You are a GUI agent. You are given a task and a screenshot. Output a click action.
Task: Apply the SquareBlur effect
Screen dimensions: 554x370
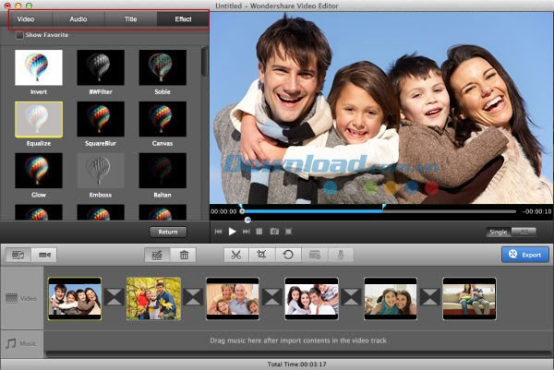pyautogui.click(x=101, y=119)
